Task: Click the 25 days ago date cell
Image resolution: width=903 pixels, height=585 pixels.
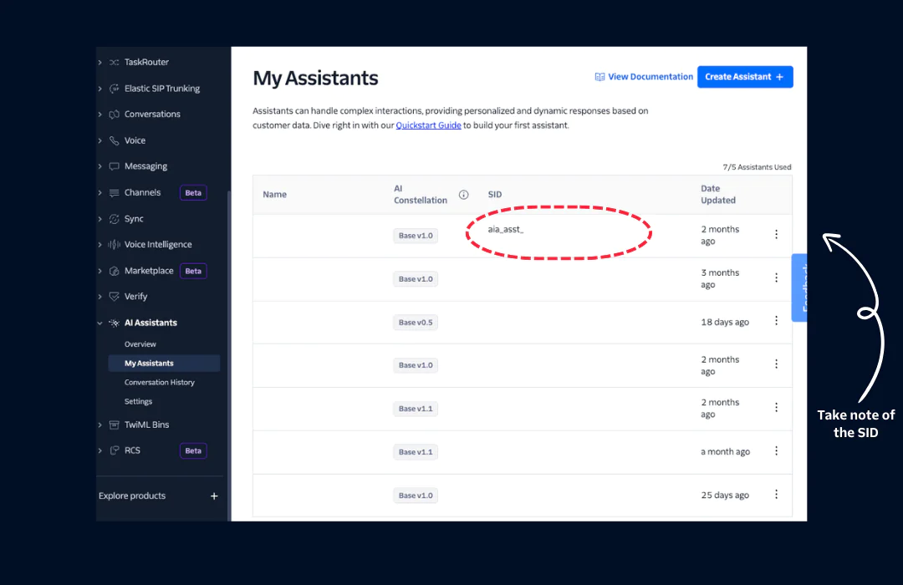Action: [x=725, y=496]
